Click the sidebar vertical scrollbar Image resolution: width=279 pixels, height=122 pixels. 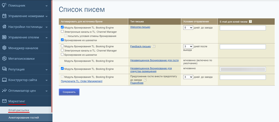click(x=52, y=56)
